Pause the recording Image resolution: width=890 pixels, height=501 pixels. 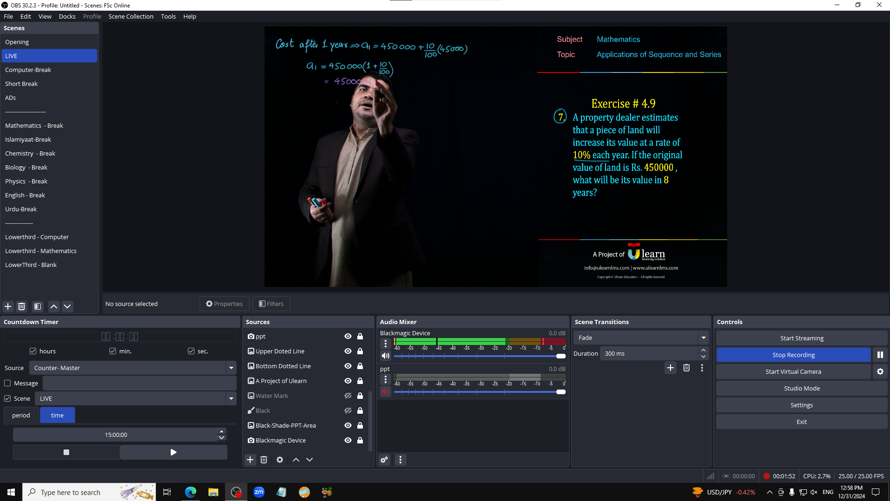[880, 355]
